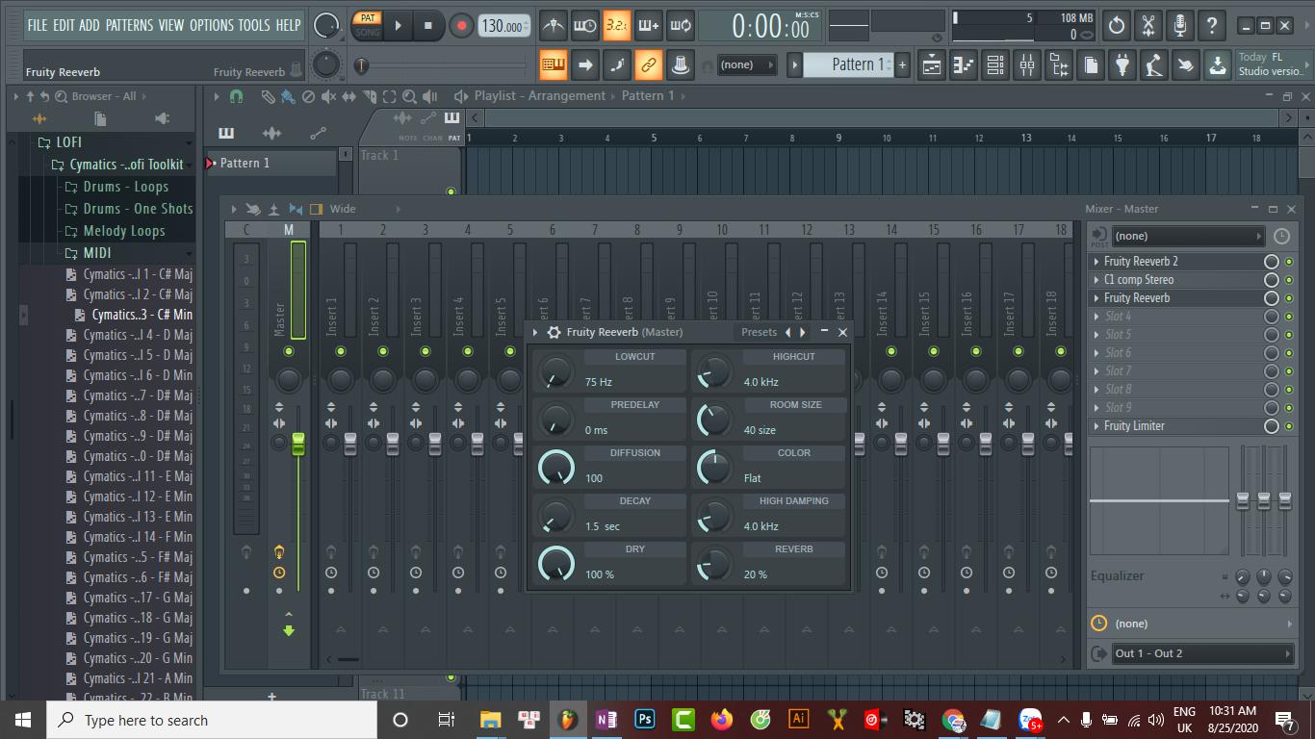The image size is (1315, 739).
Task: Click the red Record button
Action: pyautogui.click(x=461, y=26)
